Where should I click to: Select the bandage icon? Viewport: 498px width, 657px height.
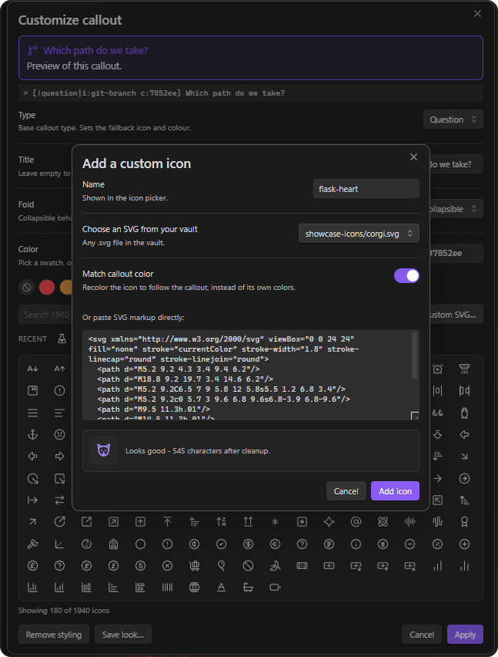(302, 566)
